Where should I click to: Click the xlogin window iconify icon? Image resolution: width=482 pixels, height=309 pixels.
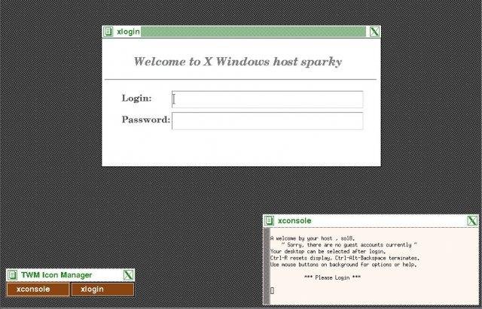[108, 32]
